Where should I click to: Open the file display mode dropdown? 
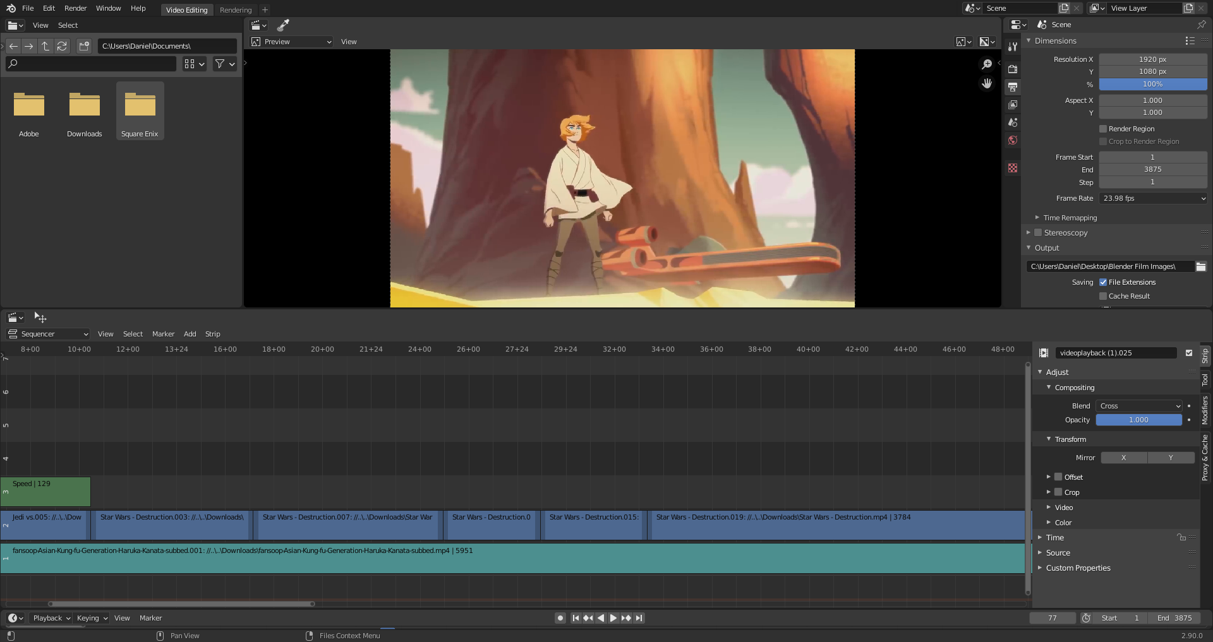pos(195,64)
